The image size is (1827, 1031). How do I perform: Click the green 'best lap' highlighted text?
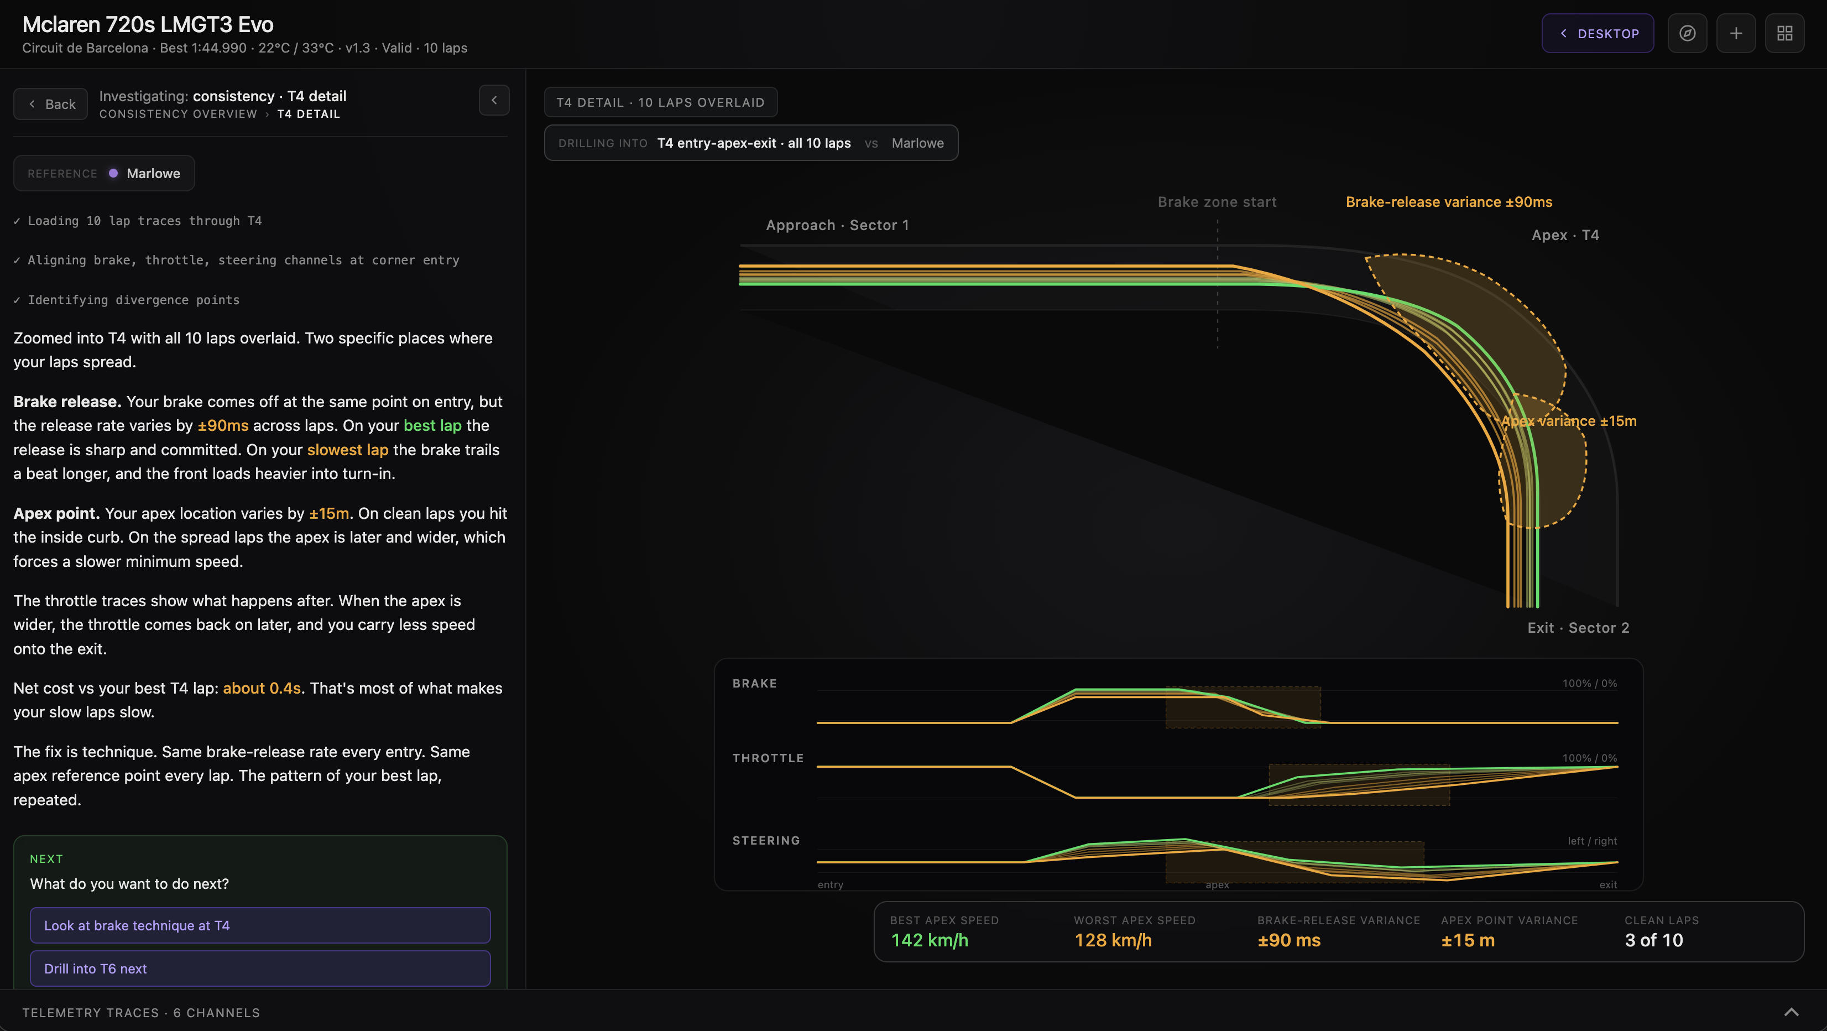point(432,426)
